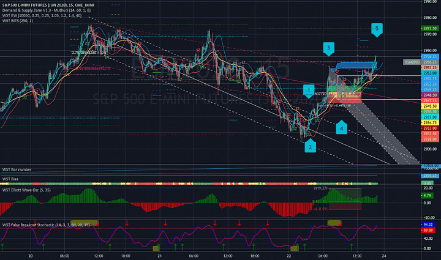Click the WST Bias pane title
The height and width of the screenshot is (260, 441).
(x=10, y=179)
